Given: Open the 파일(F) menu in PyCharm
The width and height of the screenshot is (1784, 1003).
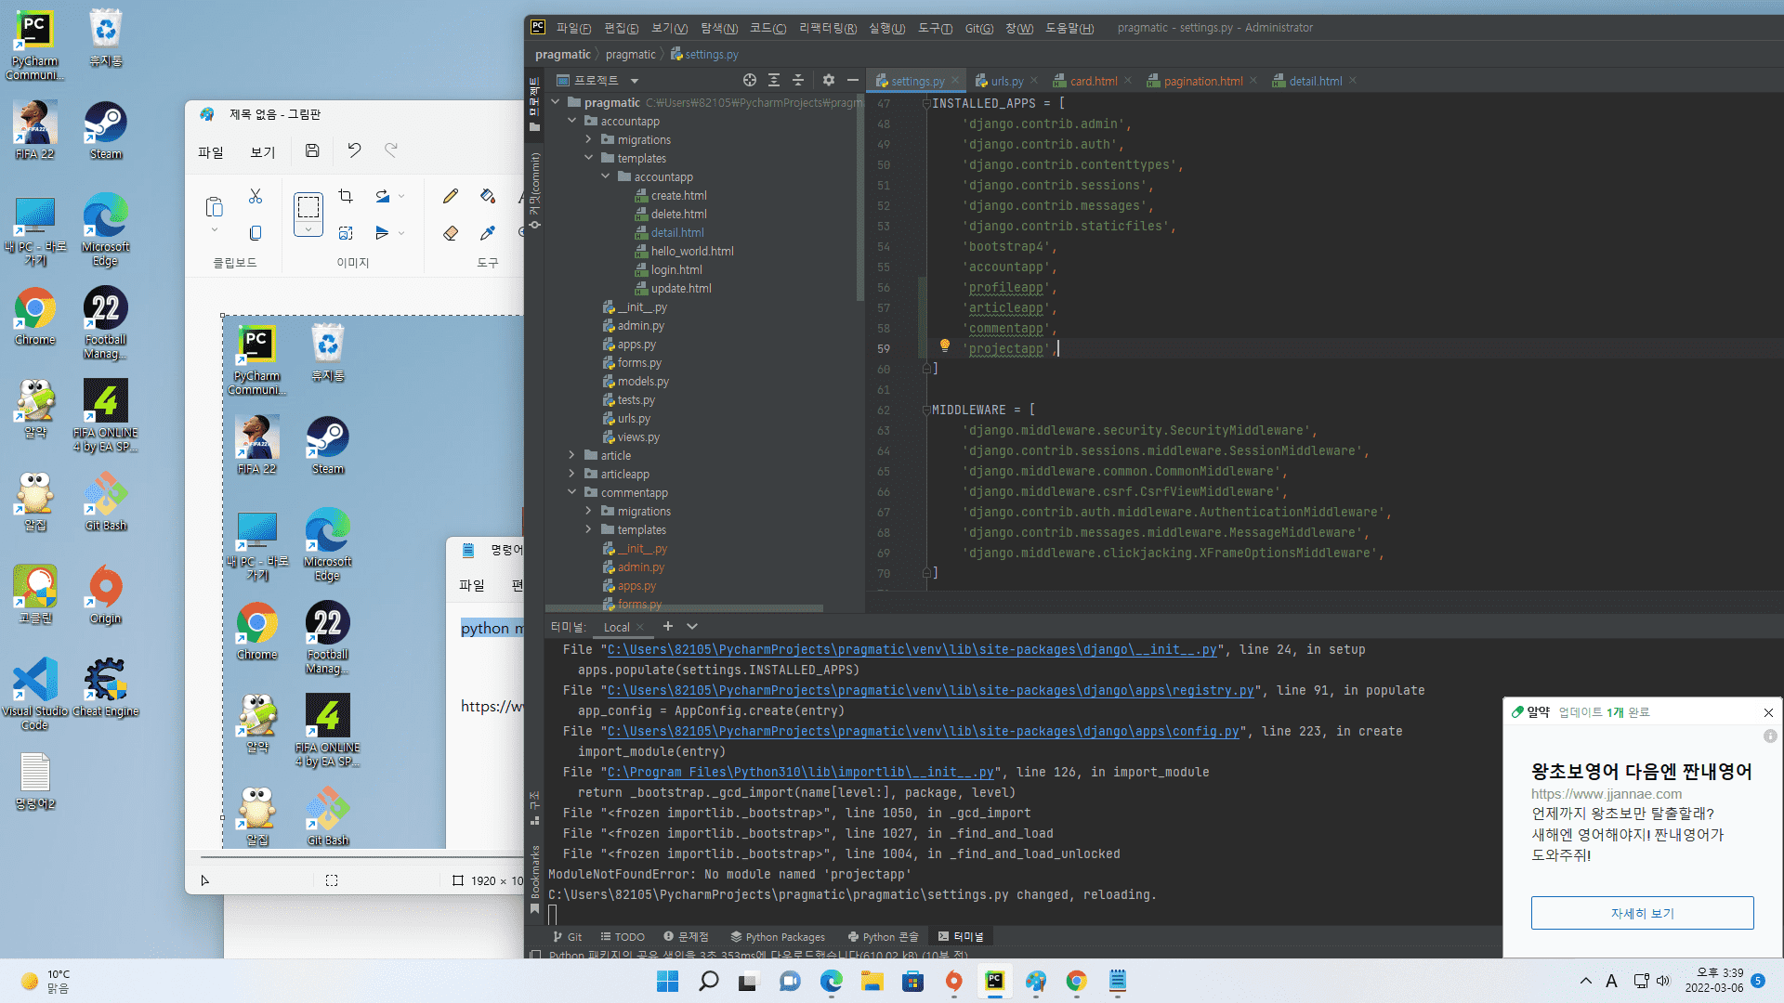Looking at the screenshot, I should click(573, 28).
